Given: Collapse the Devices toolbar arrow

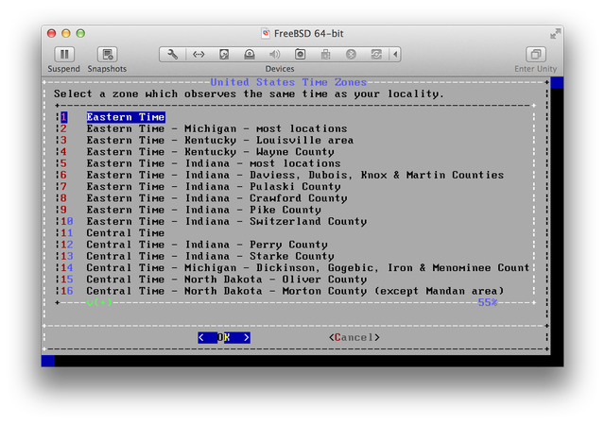Looking at the screenshot, I should [x=395, y=55].
